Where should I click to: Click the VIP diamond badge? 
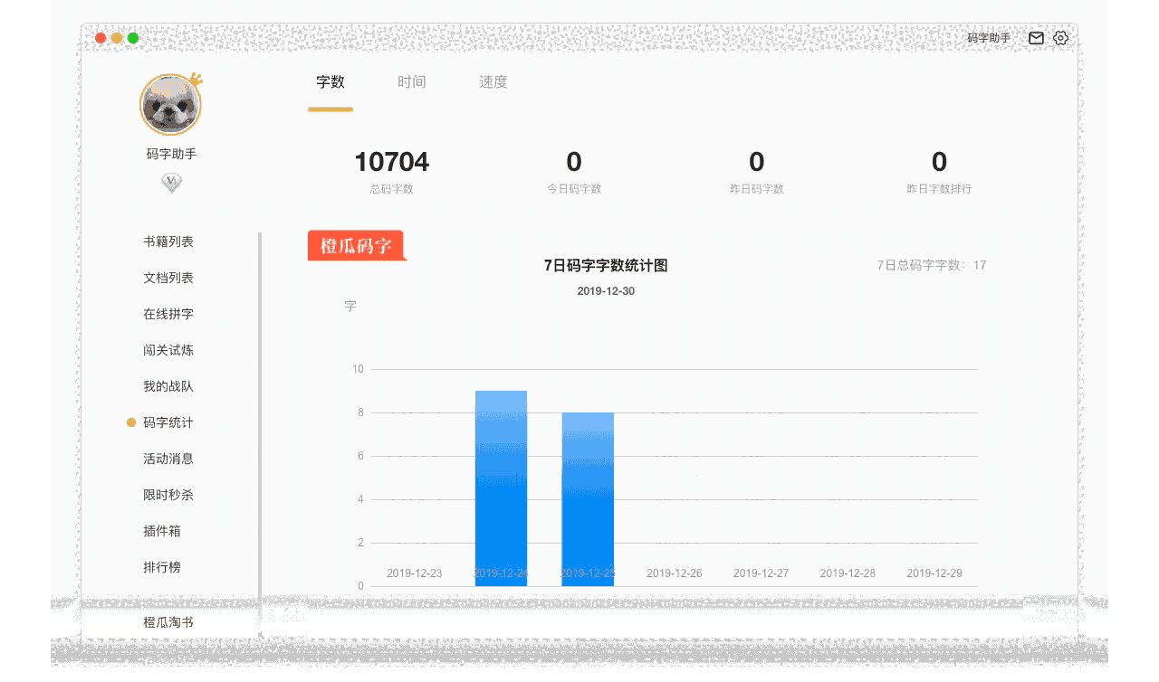pyautogui.click(x=170, y=182)
